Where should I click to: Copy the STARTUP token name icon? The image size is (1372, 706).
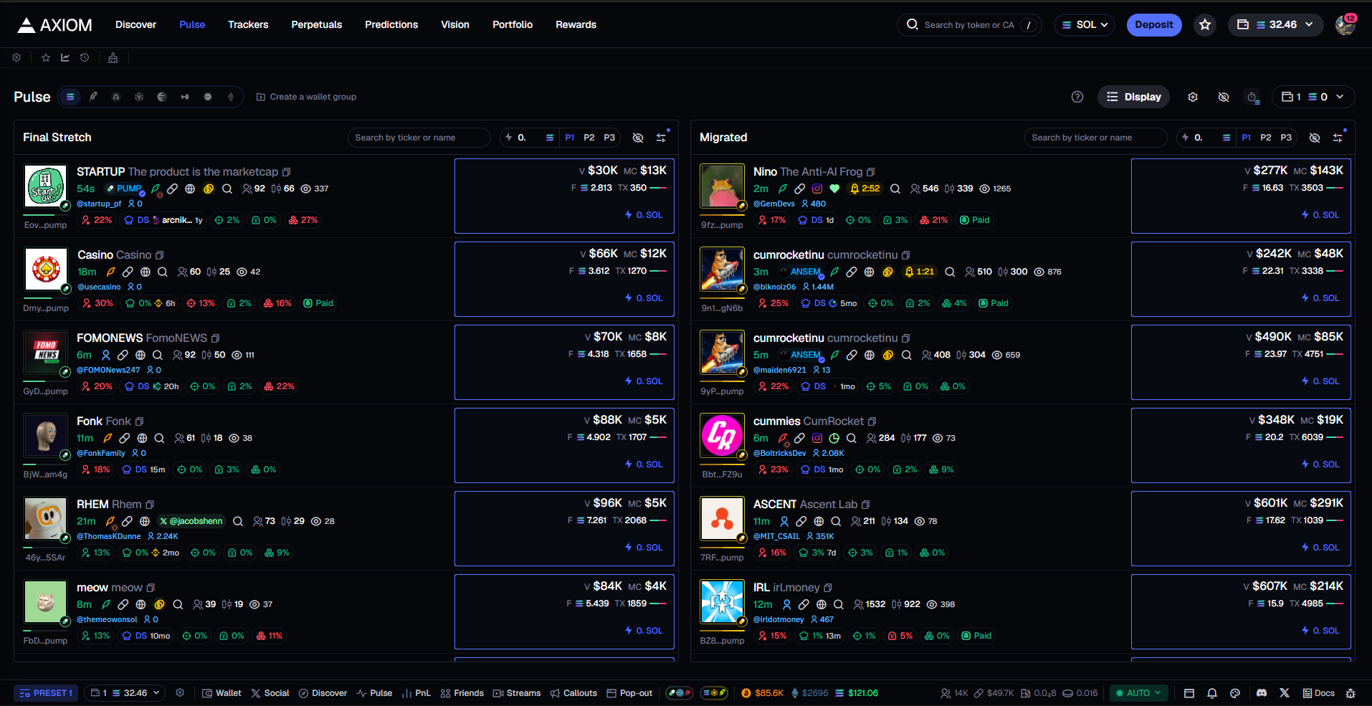(287, 172)
